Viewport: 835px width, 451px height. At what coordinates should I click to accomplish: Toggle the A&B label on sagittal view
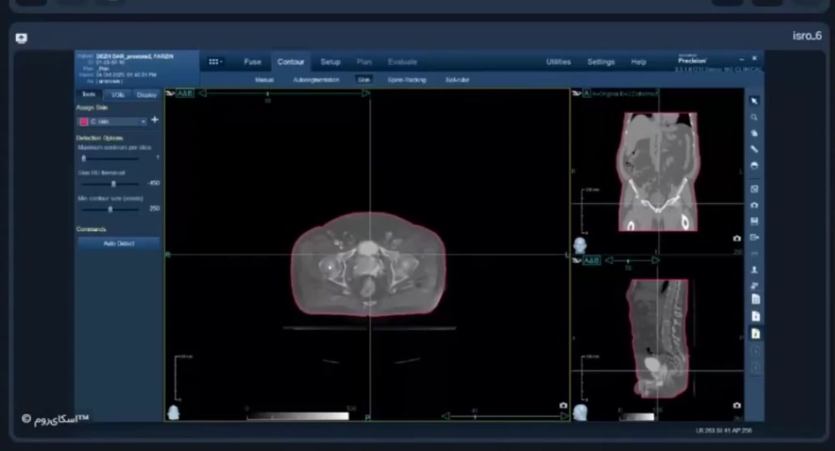click(x=591, y=261)
